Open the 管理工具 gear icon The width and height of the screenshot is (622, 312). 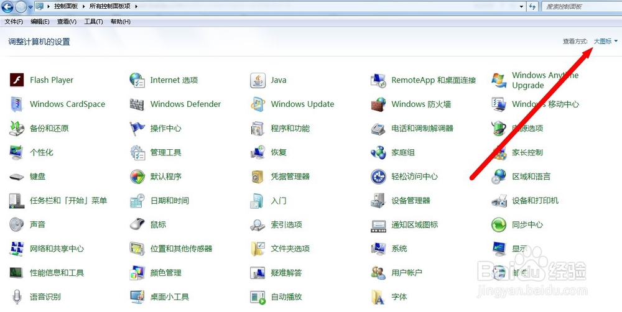coord(137,153)
